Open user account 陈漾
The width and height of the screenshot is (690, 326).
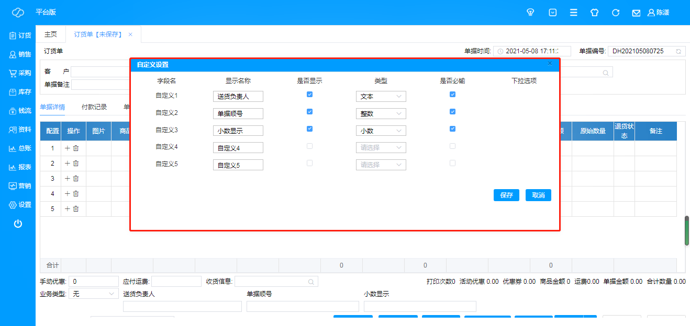[x=659, y=13]
